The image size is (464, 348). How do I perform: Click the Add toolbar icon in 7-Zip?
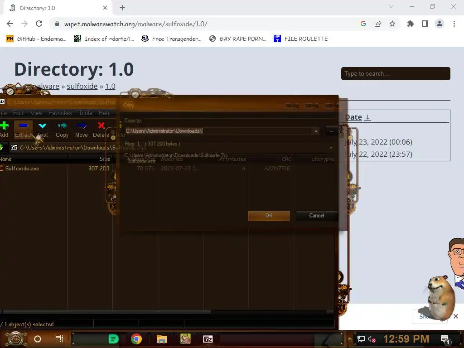4,126
